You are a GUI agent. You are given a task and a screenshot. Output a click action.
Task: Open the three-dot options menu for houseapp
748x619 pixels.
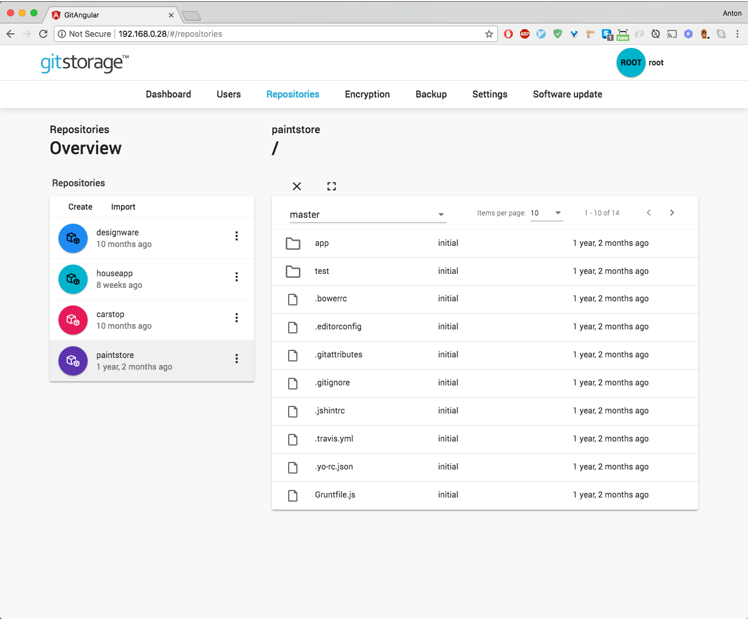pos(237,276)
